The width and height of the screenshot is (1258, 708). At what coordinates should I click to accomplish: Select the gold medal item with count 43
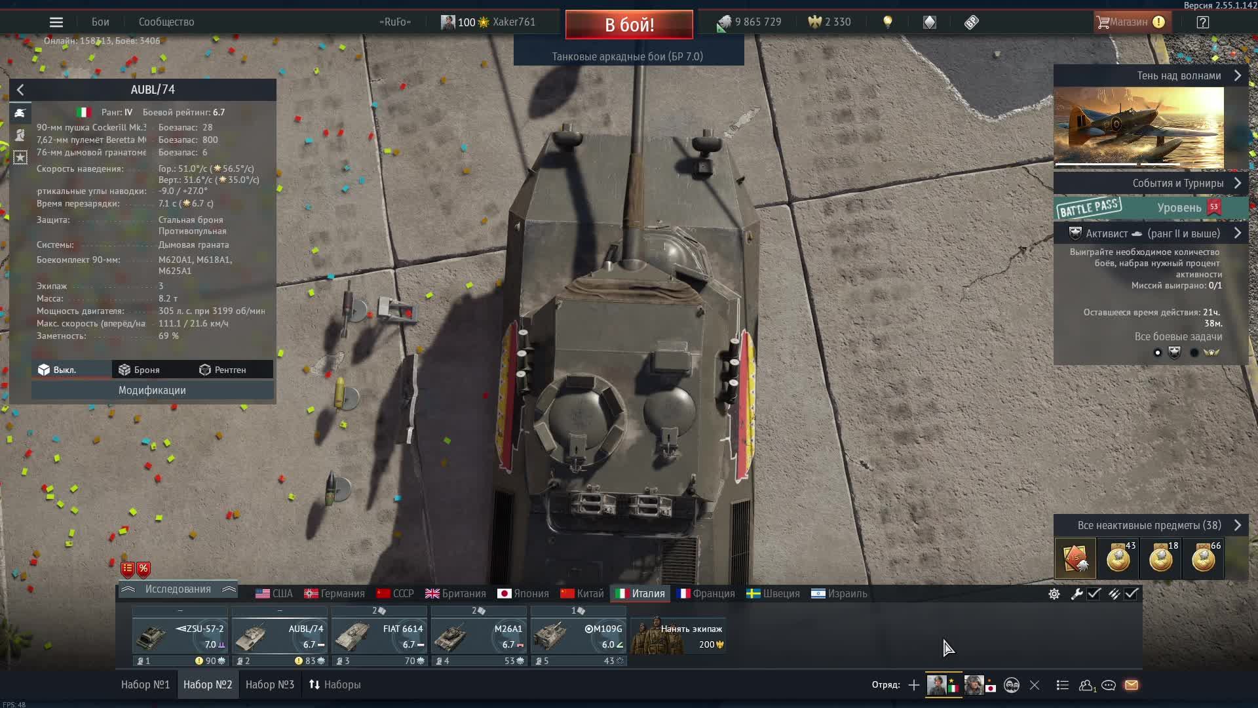(1118, 559)
